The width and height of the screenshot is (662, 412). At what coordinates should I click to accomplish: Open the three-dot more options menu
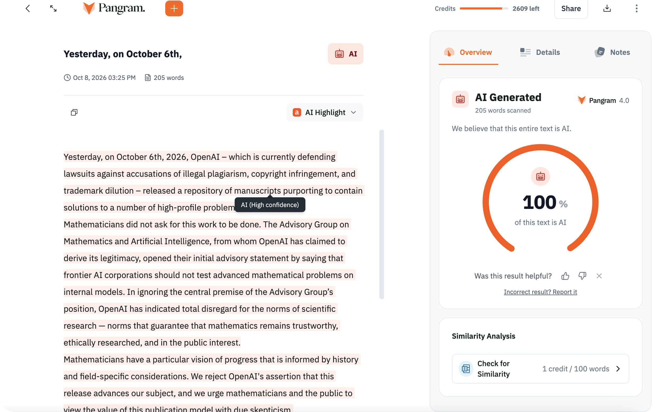636,8
